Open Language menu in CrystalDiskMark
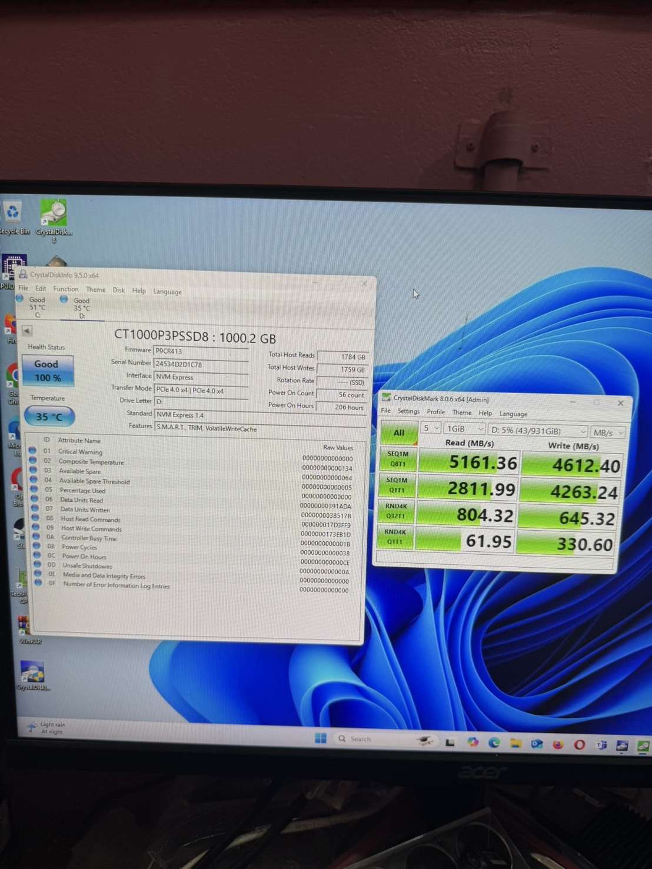 513,414
